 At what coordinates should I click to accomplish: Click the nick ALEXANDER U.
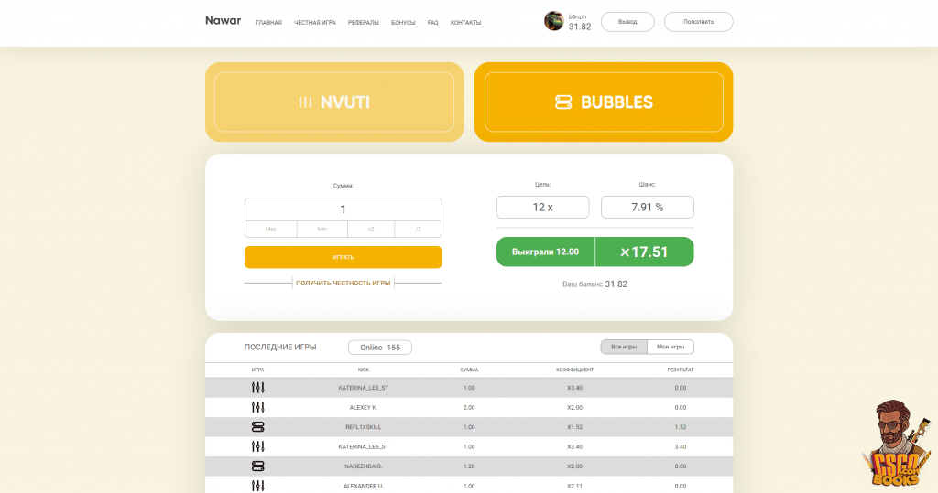coord(364,486)
